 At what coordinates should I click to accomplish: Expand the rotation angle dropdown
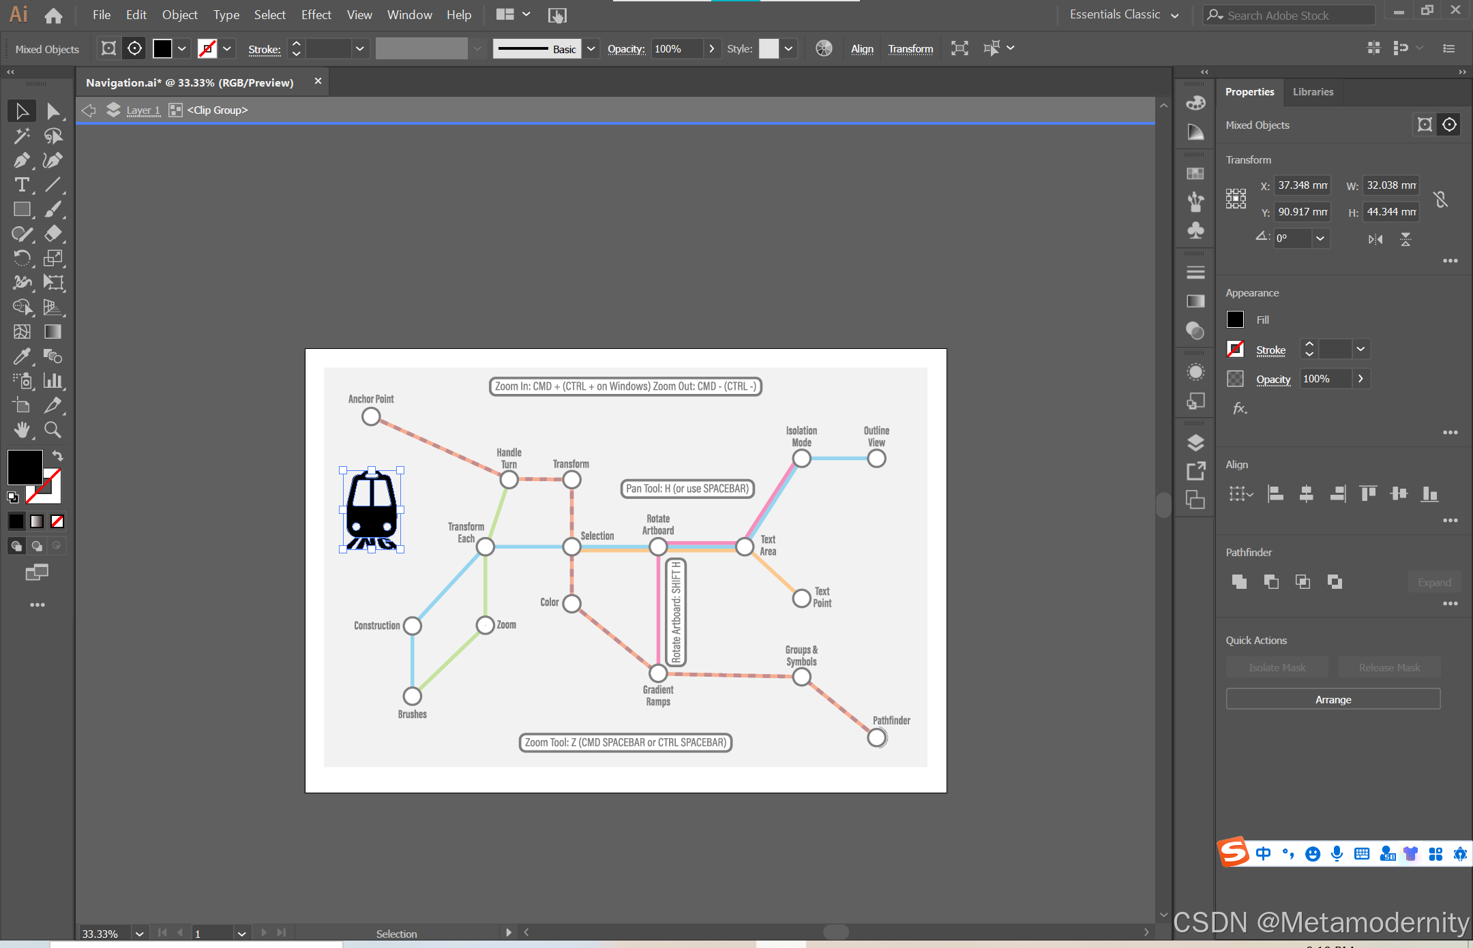pos(1320,239)
